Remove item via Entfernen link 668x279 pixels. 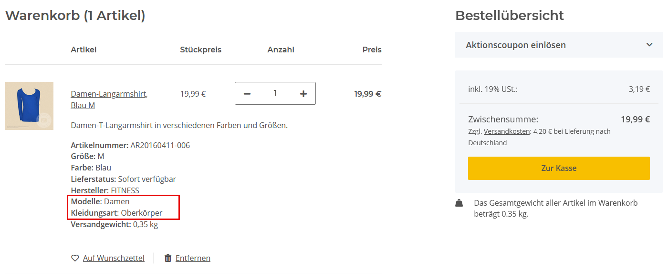tap(193, 258)
